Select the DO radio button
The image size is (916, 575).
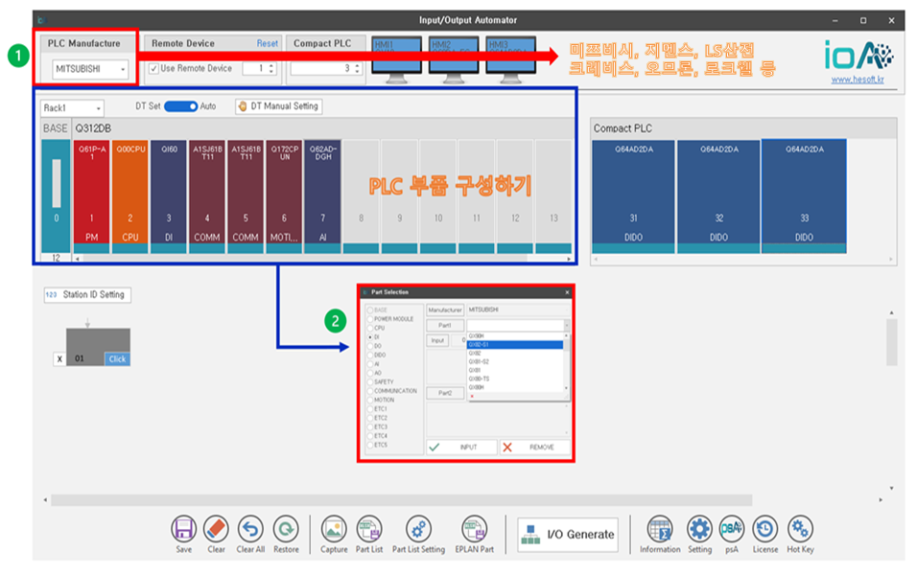(370, 346)
